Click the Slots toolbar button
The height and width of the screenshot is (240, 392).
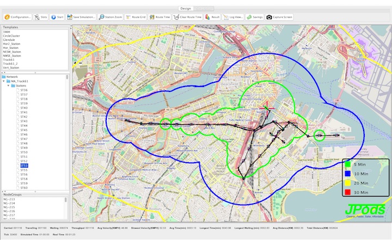point(41,17)
